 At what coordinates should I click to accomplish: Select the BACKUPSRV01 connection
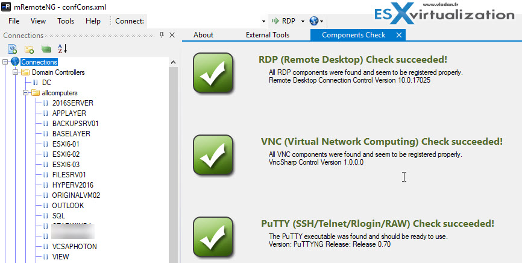pos(75,124)
